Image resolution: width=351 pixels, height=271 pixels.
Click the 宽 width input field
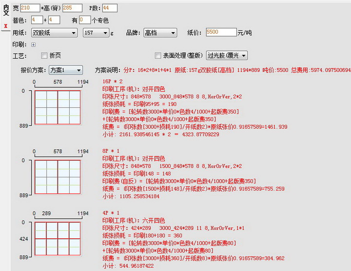point(30,8)
